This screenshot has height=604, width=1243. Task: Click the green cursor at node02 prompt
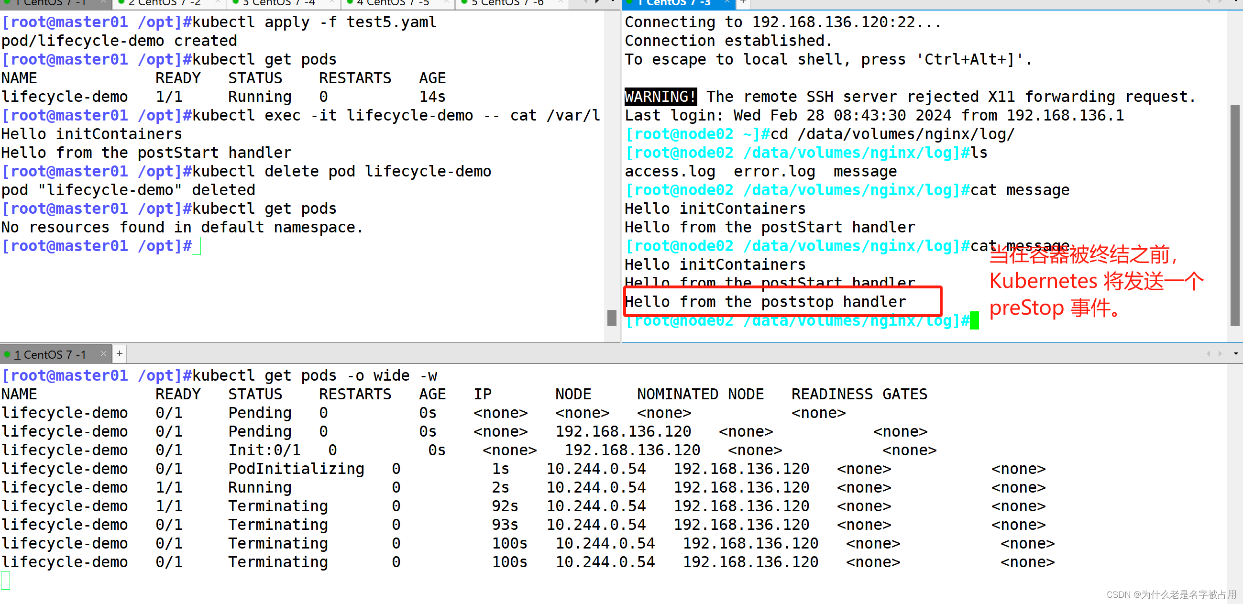(974, 321)
